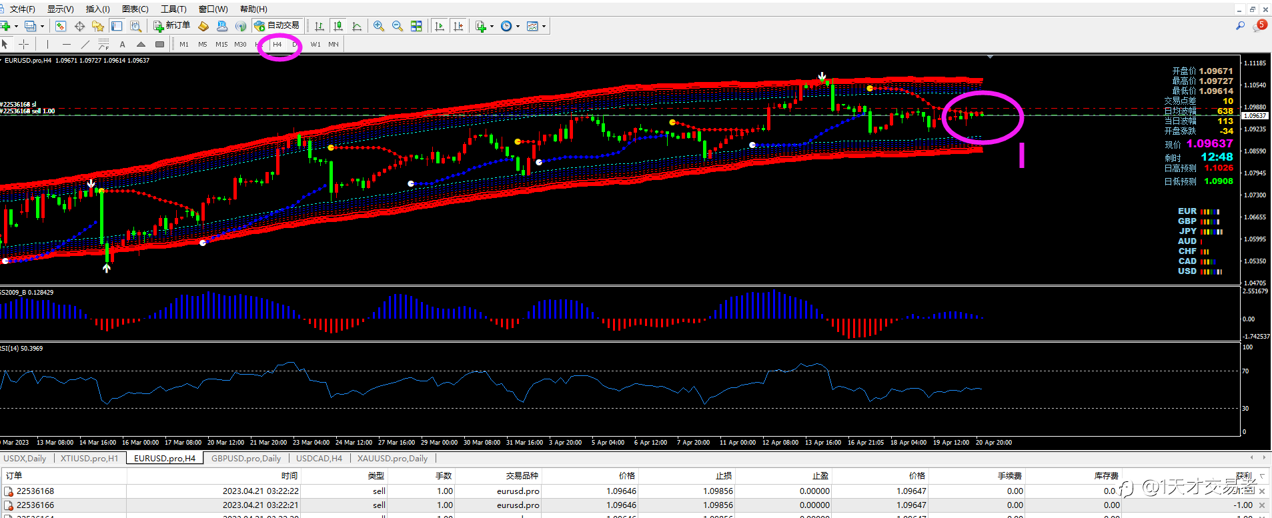Open the signals radio-wave icon
The image size is (1272, 518).
click(x=241, y=26)
